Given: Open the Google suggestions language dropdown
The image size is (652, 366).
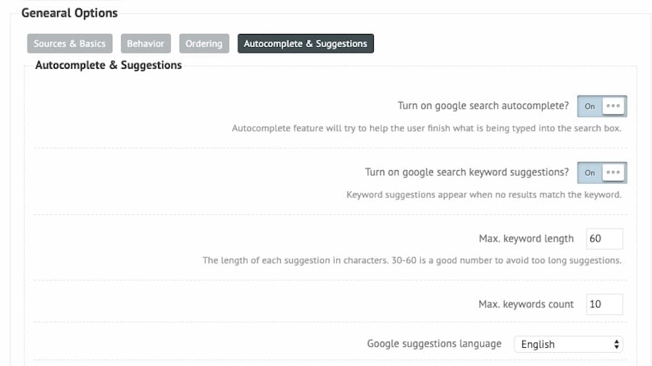Looking at the screenshot, I should (567, 344).
